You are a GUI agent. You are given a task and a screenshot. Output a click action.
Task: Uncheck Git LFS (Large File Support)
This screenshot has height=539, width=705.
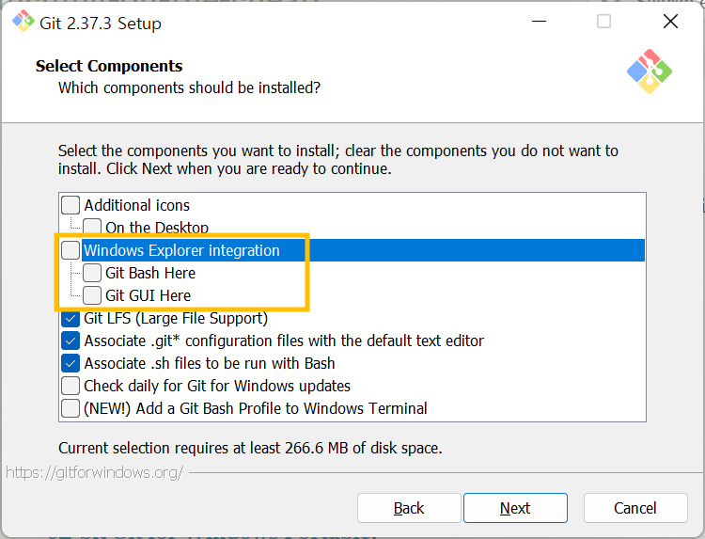pyautogui.click(x=70, y=318)
